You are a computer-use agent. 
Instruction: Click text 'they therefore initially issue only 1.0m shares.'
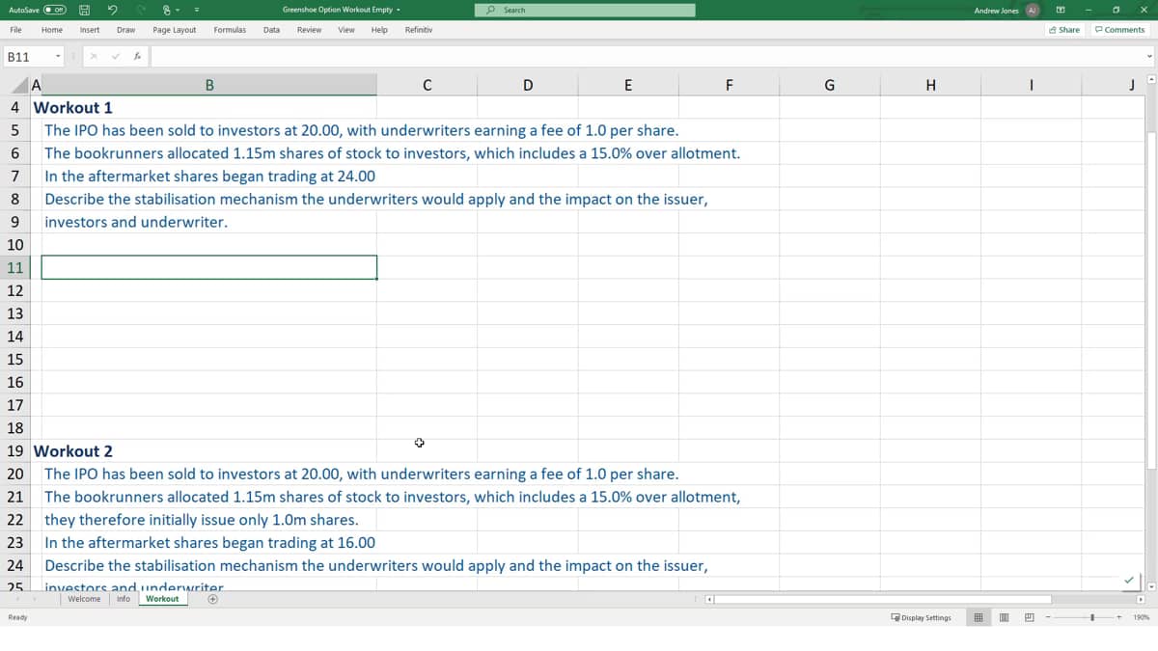[x=201, y=520]
